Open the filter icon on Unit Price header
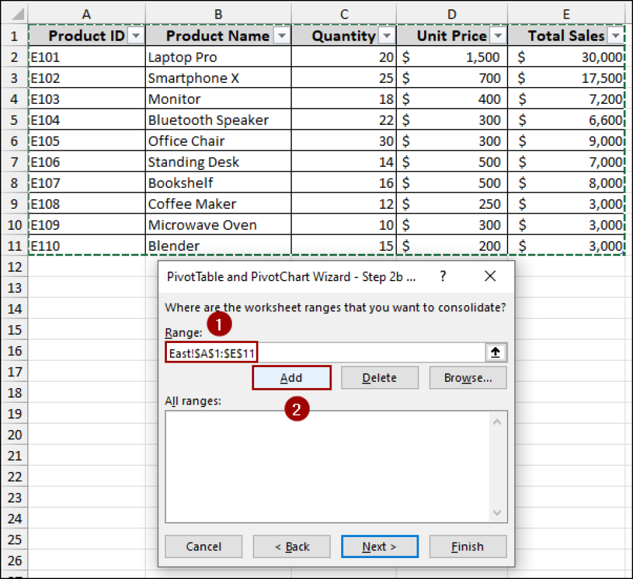 coord(498,35)
